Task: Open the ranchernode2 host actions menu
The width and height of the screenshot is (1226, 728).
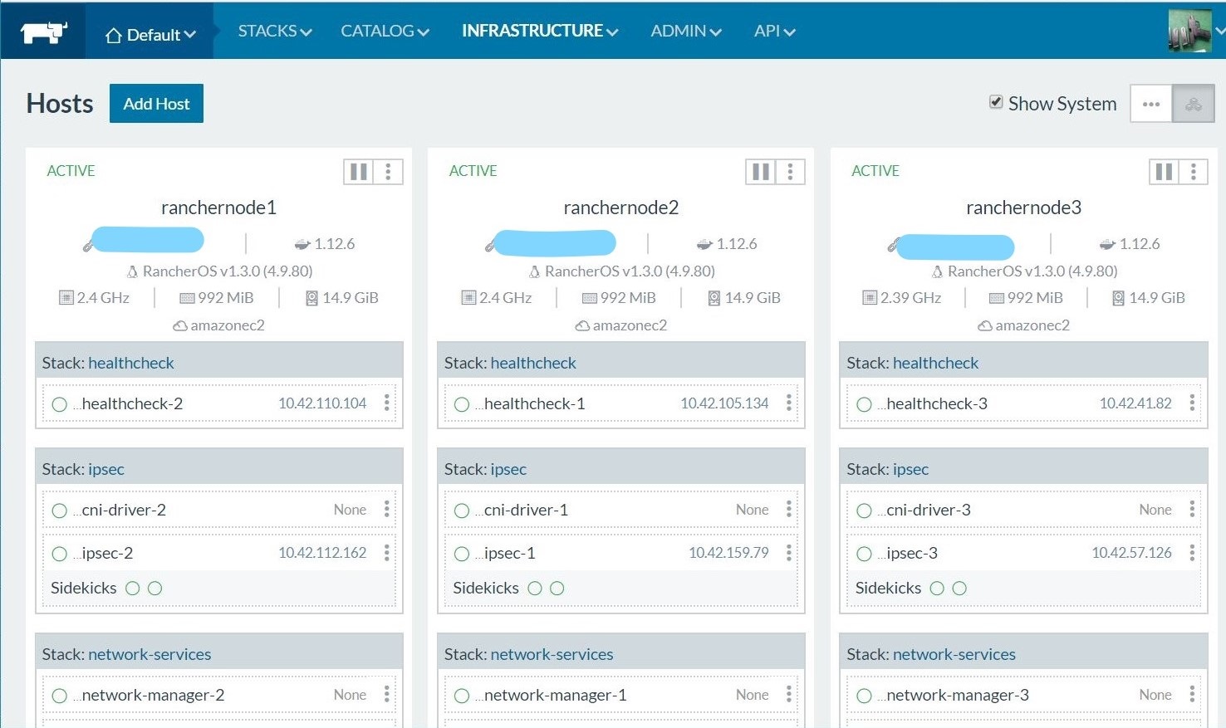Action: pyautogui.click(x=790, y=172)
